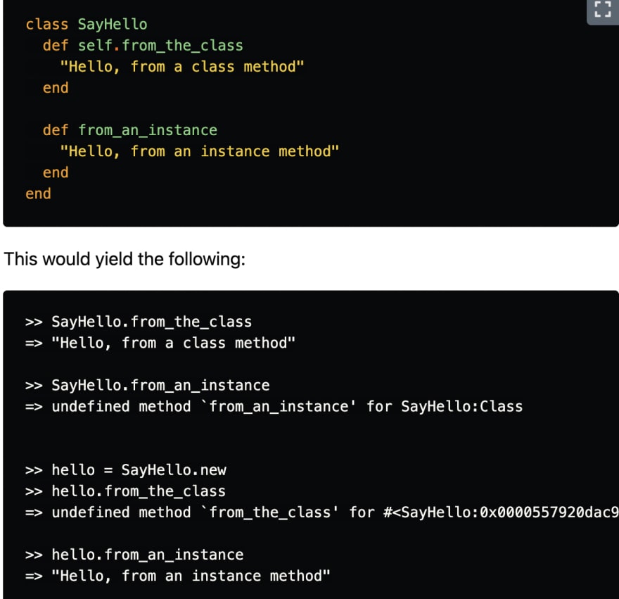Click the first inner 'end' after class method
Viewport: 619px width, 599px height.
click(56, 88)
